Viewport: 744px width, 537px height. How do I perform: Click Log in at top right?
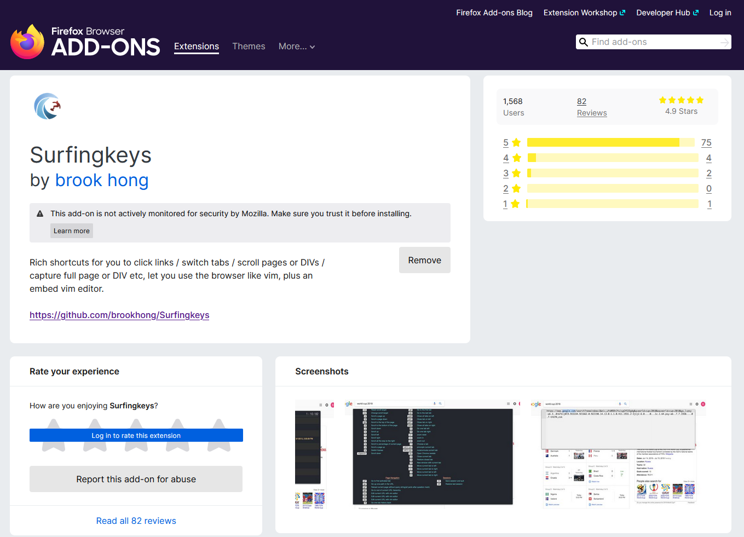(x=720, y=13)
